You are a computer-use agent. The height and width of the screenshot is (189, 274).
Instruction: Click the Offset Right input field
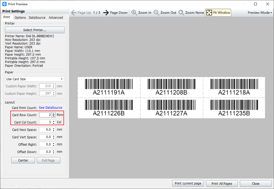[x=45, y=144]
